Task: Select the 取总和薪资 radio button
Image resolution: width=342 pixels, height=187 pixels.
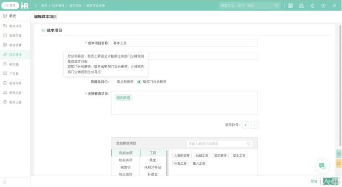Action: 113,82
